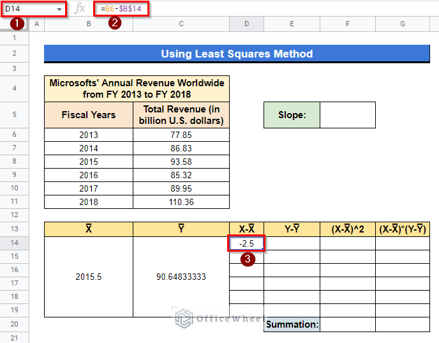Image resolution: width=439 pixels, height=343 pixels.
Task: Select the cell with year 2014
Action: (89, 148)
